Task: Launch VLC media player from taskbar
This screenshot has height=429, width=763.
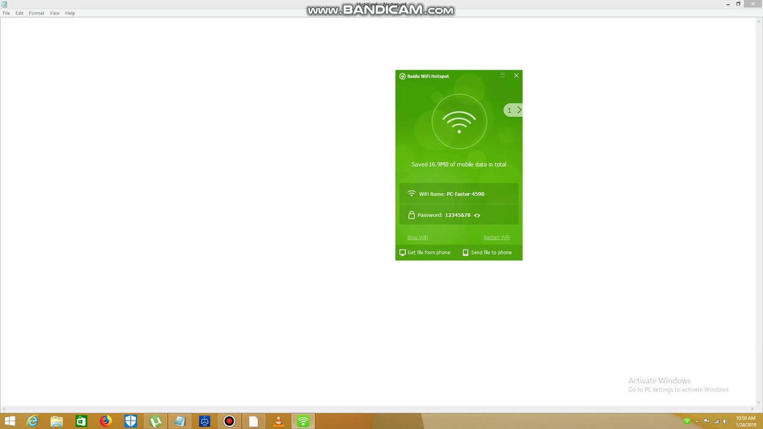Action: tap(278, 421)
